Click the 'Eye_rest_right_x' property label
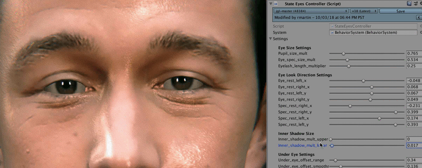This screenshot has width=422, height=168. (293, 87)
